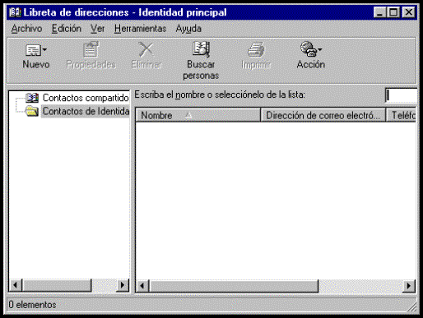Click the name search input field
The width and height of the screenshot is (423, 318).
[x=401, y=95]
